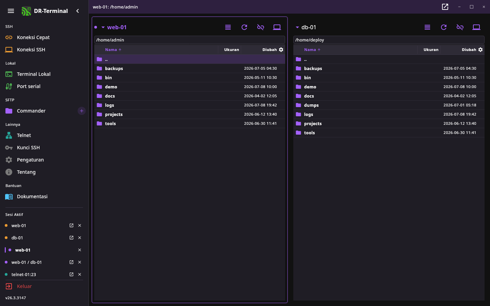Expand db-01 panel host dropdown
The width and height of the screenshot is (490, 306).
tap(297, 27)
